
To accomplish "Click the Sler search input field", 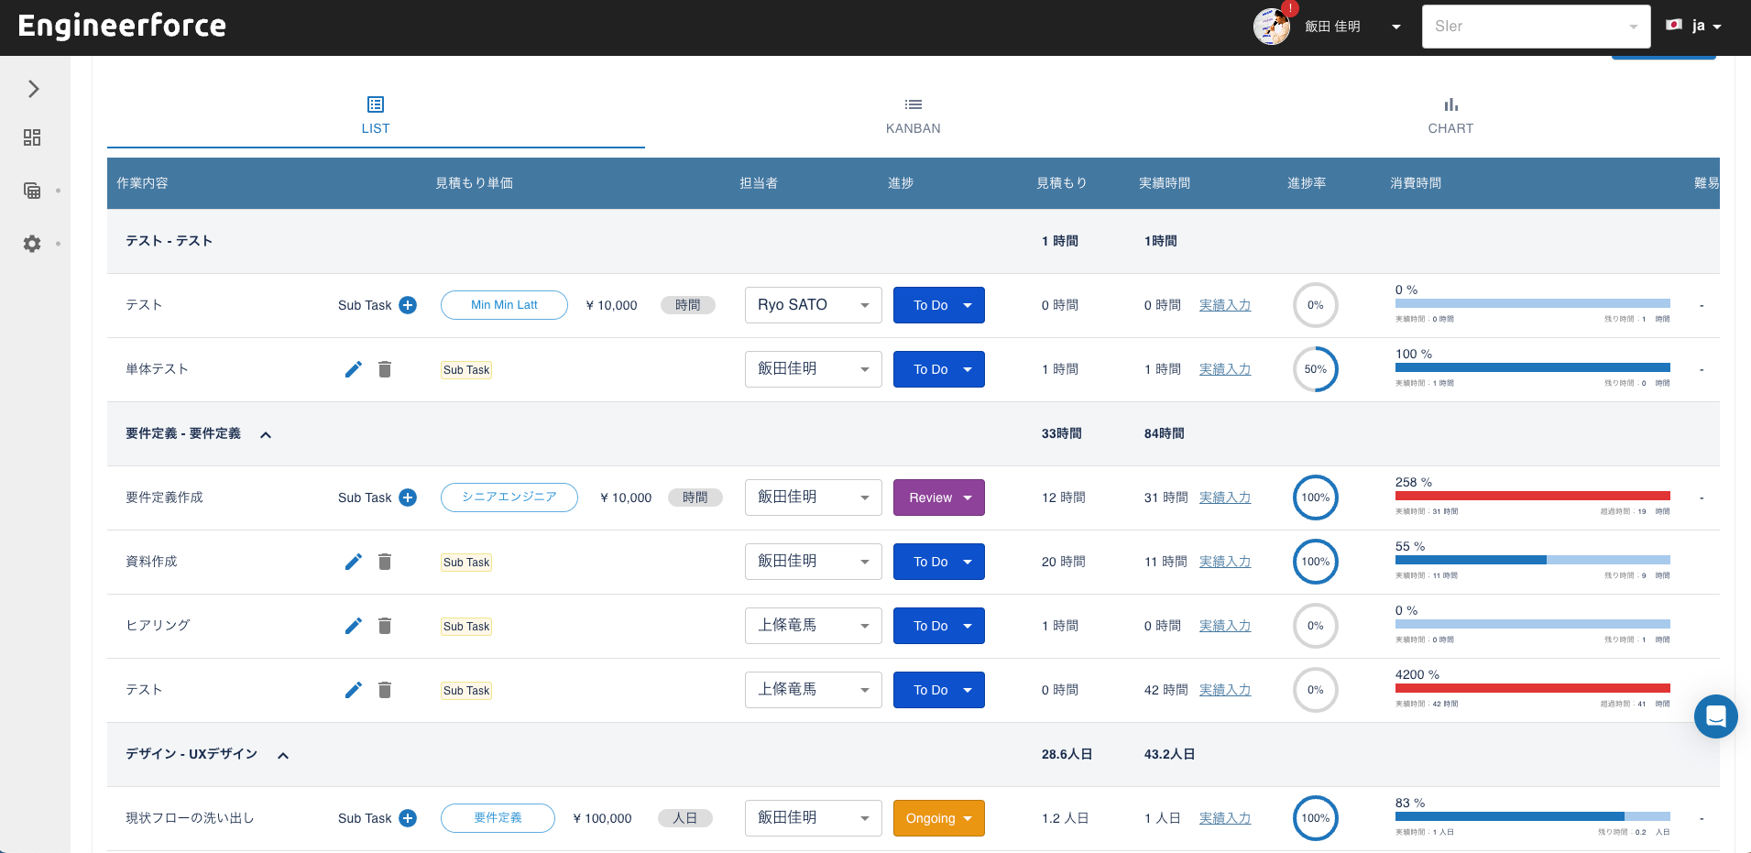I will coord(1526,26).
